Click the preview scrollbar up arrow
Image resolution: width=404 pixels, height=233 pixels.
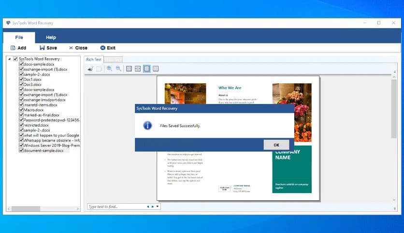click(394, 72)
